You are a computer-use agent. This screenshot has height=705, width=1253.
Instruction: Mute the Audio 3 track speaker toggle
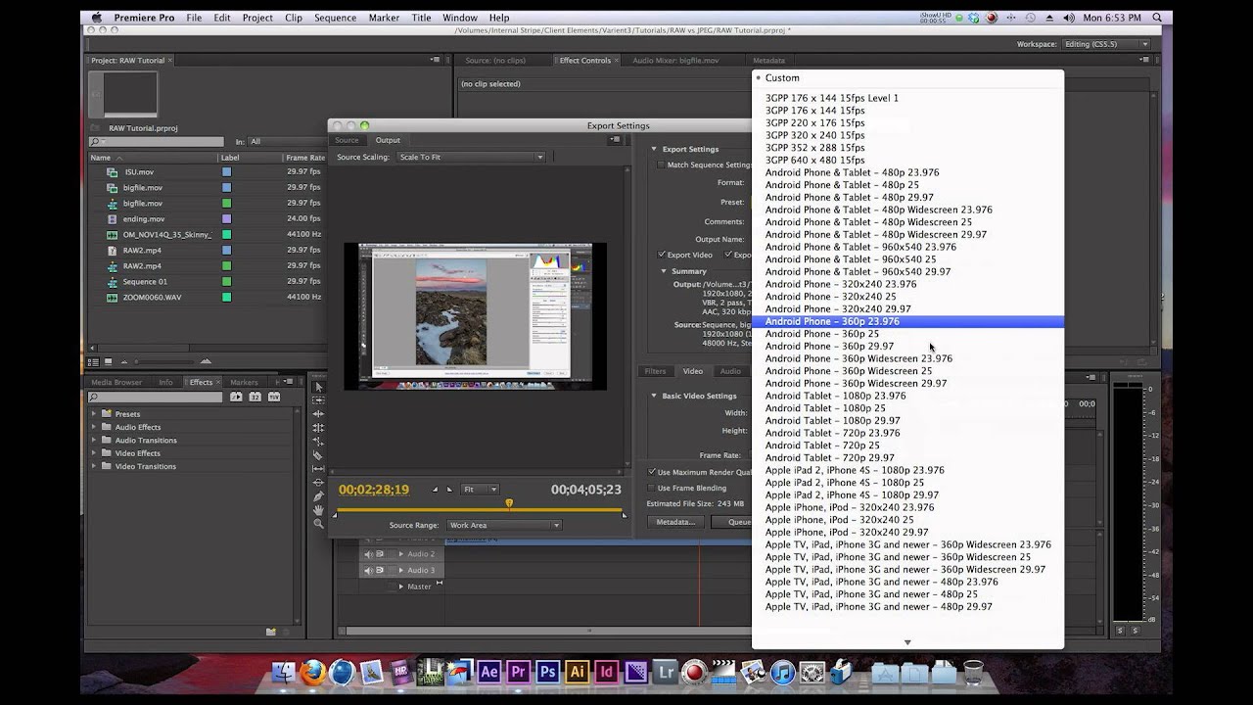pos(369,570)
